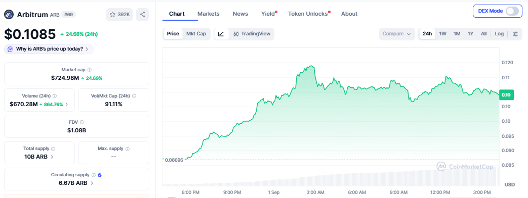Expand the 10B ARB total supply chevron
Screen dimensions: 528x198
[x=52, y=157]
